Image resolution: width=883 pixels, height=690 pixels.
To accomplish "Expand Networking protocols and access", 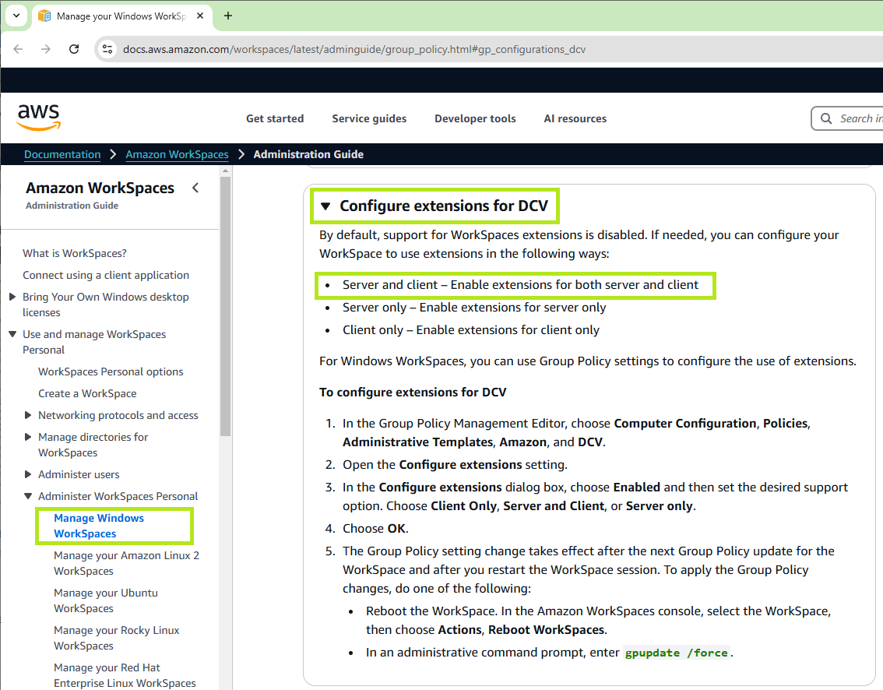I will [x=28, y=415].
